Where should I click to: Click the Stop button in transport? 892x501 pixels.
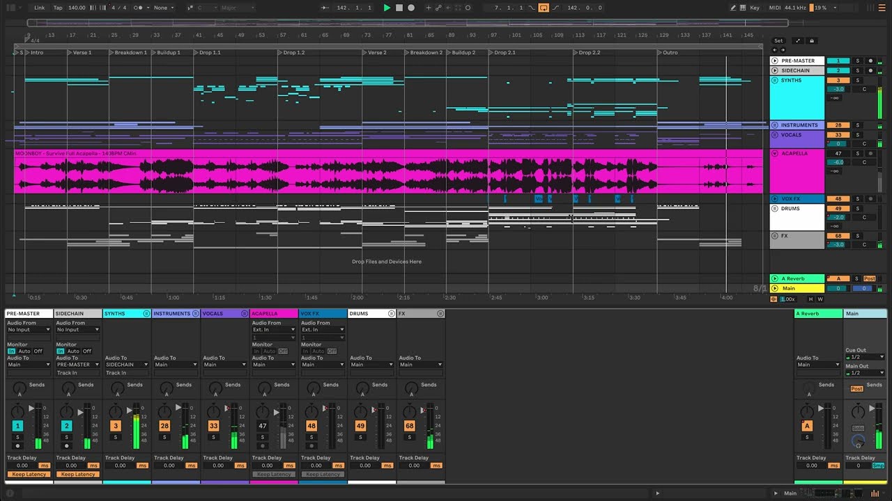click(399, 8)
